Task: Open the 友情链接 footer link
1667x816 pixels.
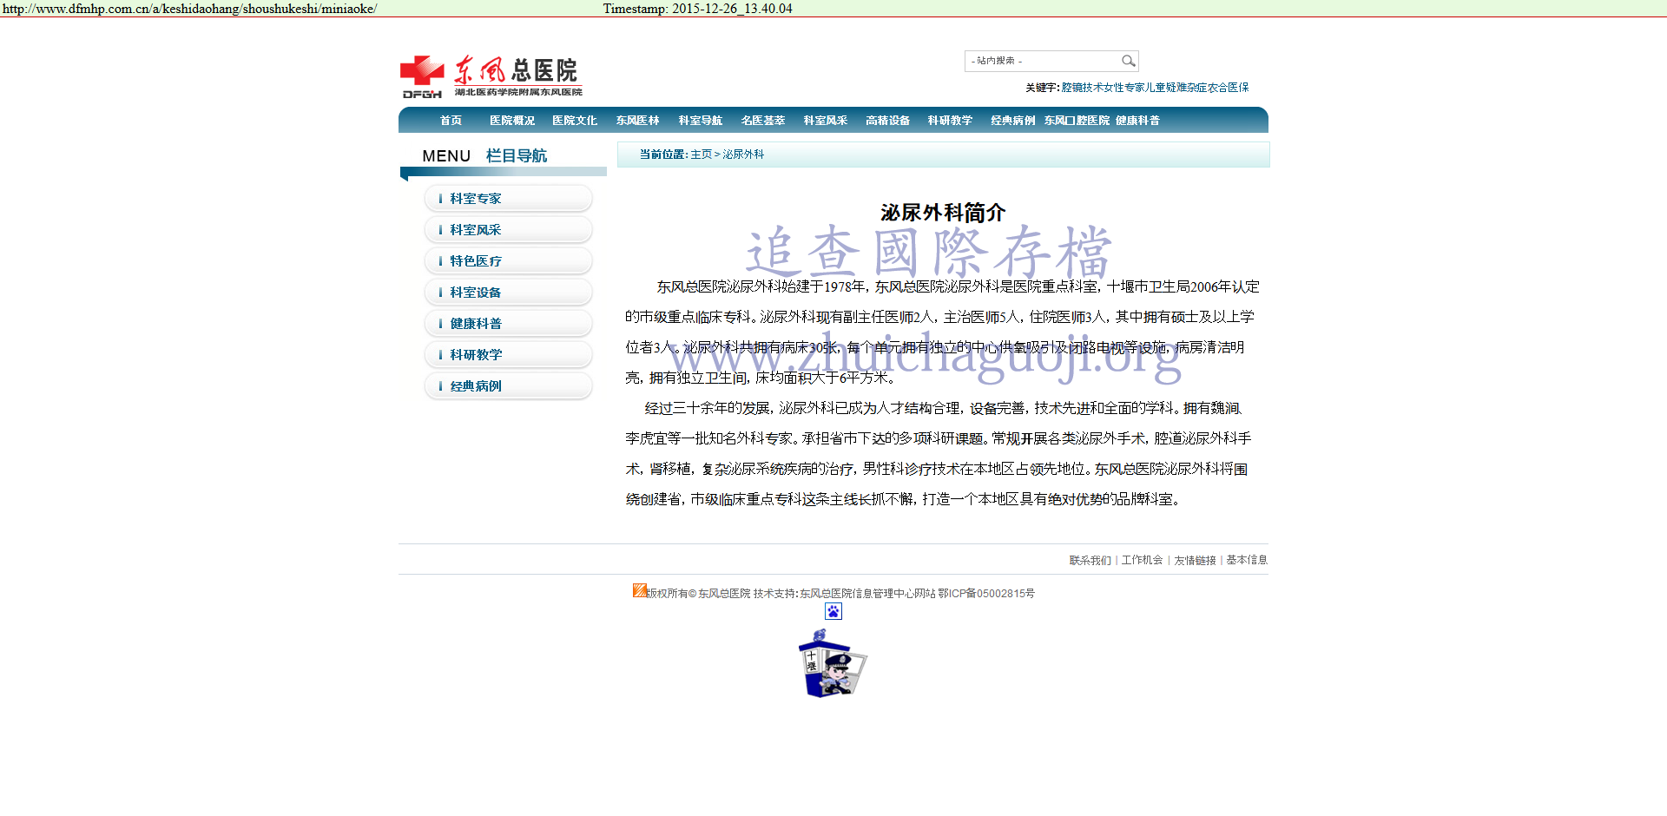Action: (1195, 561)
